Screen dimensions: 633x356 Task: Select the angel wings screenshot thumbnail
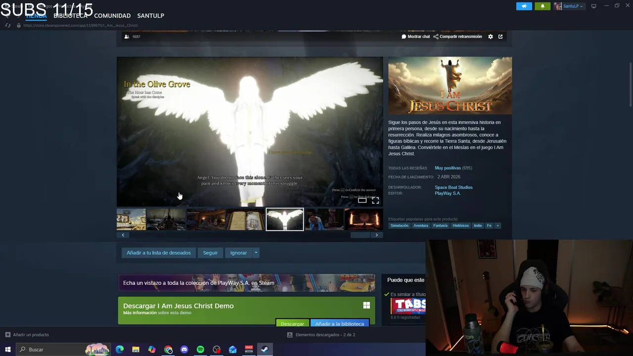click(x=285, y=220)
